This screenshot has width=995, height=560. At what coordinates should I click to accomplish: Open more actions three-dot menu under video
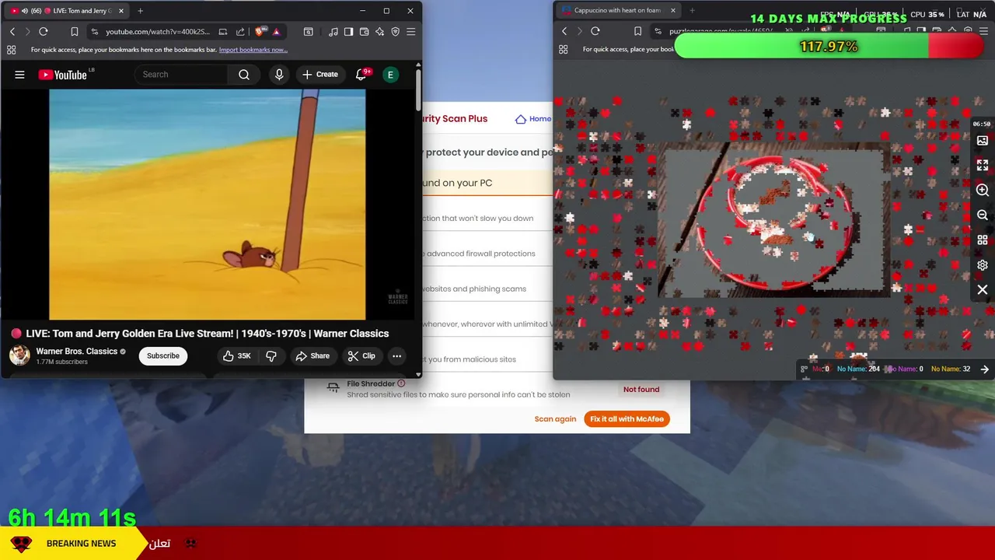click(x=396, y=355)
